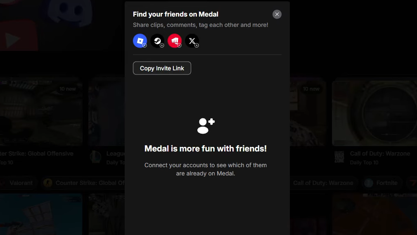
Task: Click the add friend person icon
Action: (206, 126)
